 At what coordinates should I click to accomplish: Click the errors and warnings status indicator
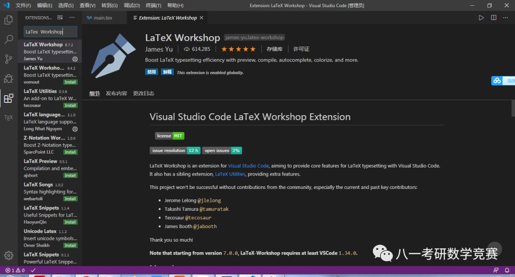(x=15, y=270)
